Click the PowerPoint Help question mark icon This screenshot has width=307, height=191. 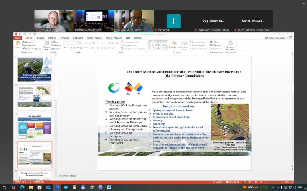[x=274, y=34]
